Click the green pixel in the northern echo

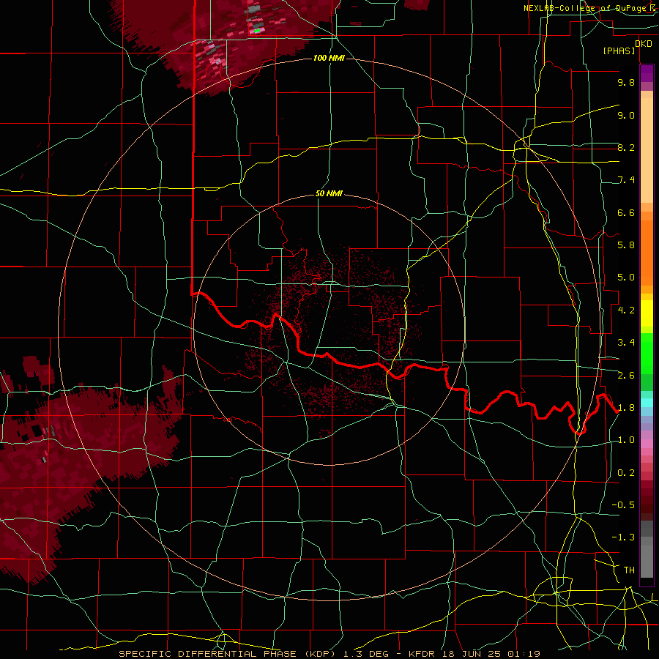(257, 31)
